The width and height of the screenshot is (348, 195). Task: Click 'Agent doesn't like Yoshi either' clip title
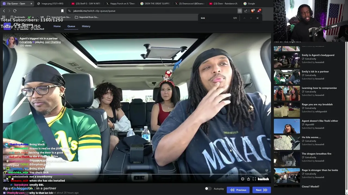click(320, 121)
